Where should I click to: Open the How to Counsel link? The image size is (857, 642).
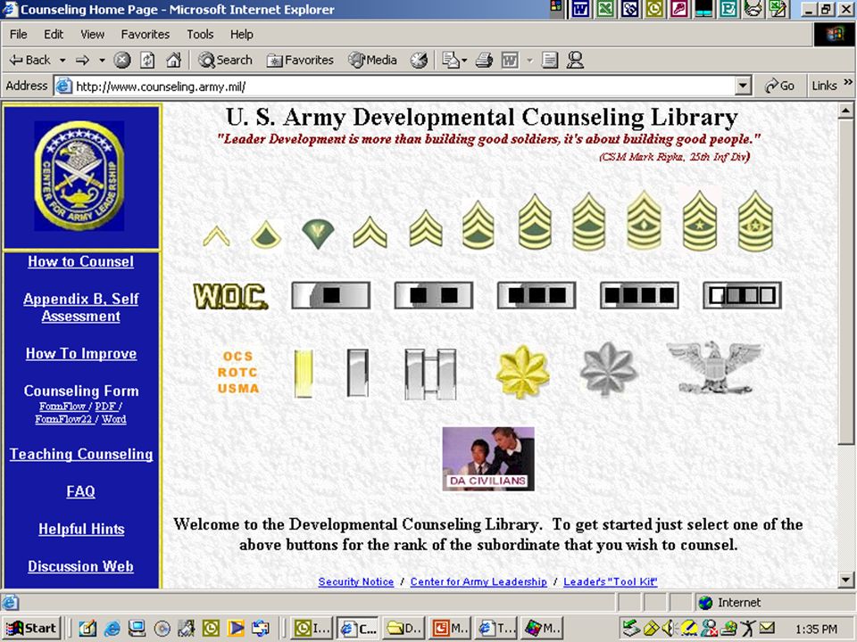click(81, 261)
